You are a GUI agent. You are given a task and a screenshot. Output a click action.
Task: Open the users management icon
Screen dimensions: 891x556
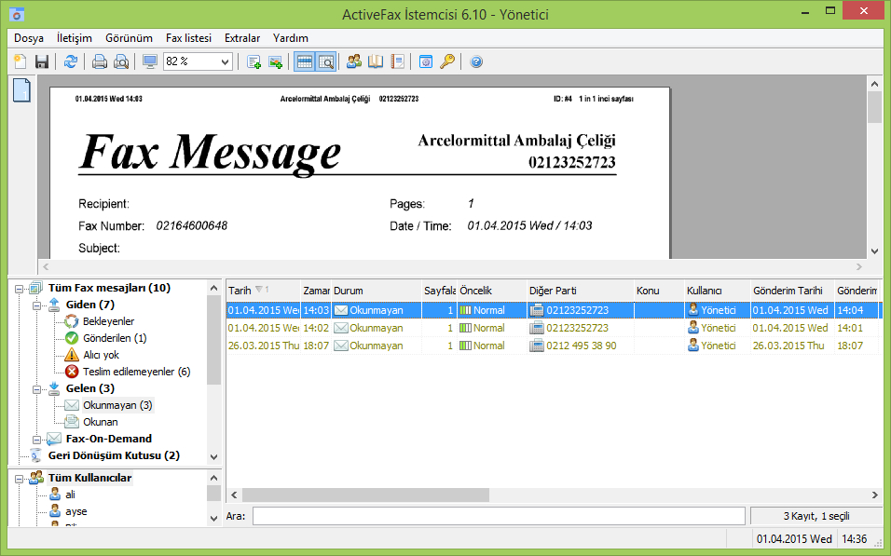coord(354,61)
